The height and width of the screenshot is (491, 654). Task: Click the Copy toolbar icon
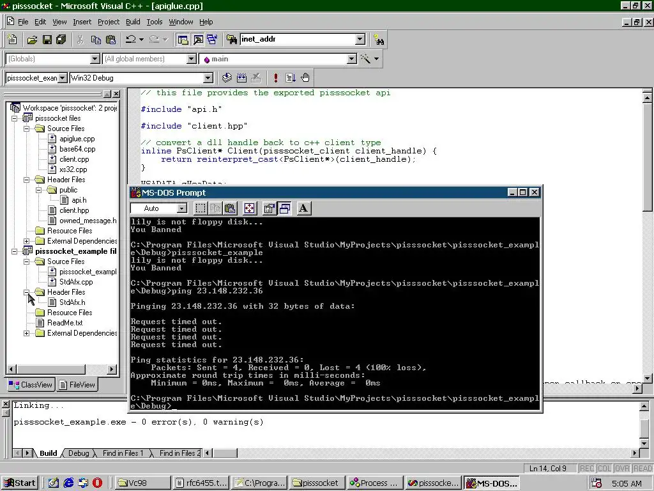click(96, 40)
